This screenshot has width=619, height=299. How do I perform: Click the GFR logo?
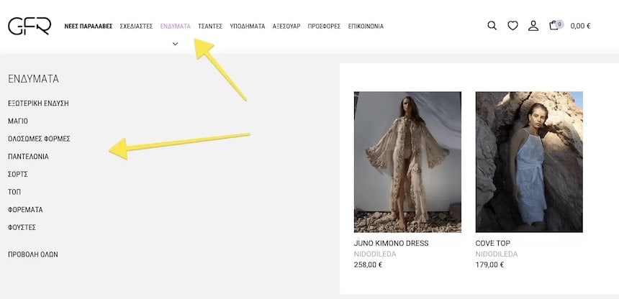pos(30,26)
